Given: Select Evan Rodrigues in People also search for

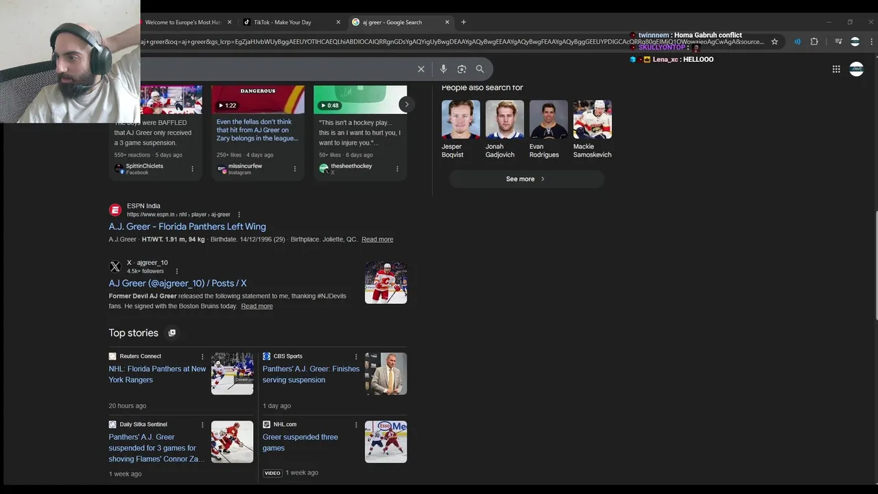Looking at the screenshot, I should [548, 130].
